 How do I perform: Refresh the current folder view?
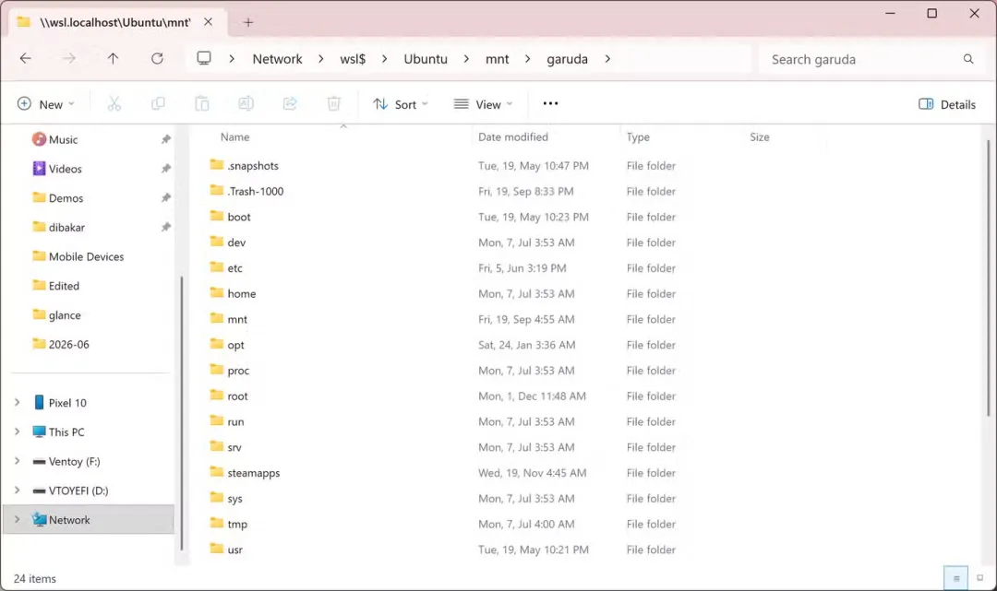[x=157, y=58]
